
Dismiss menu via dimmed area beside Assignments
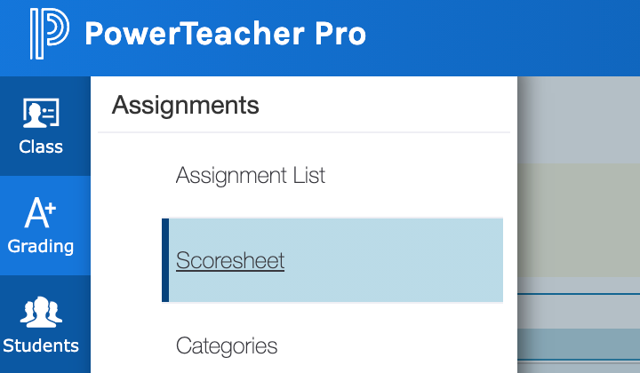pos(579,119)
